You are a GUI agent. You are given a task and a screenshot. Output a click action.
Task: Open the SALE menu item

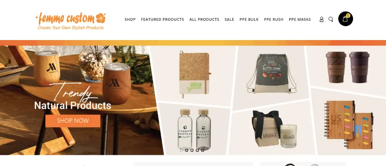point(229,19)
